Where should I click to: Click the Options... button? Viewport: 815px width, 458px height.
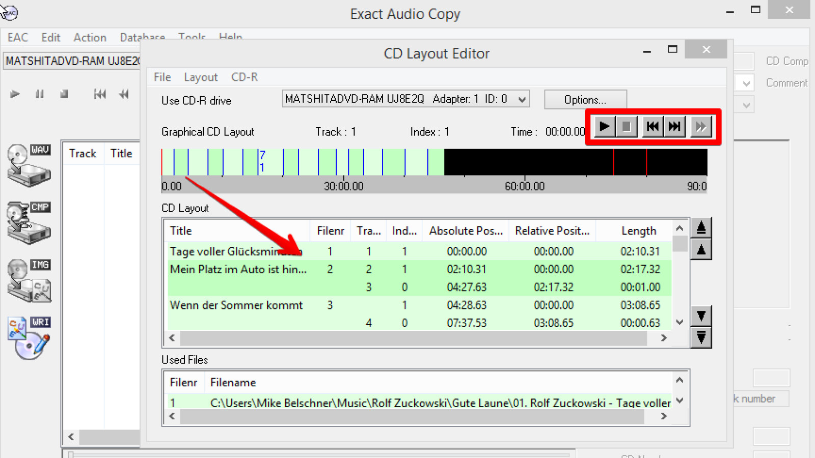point(585,100)
